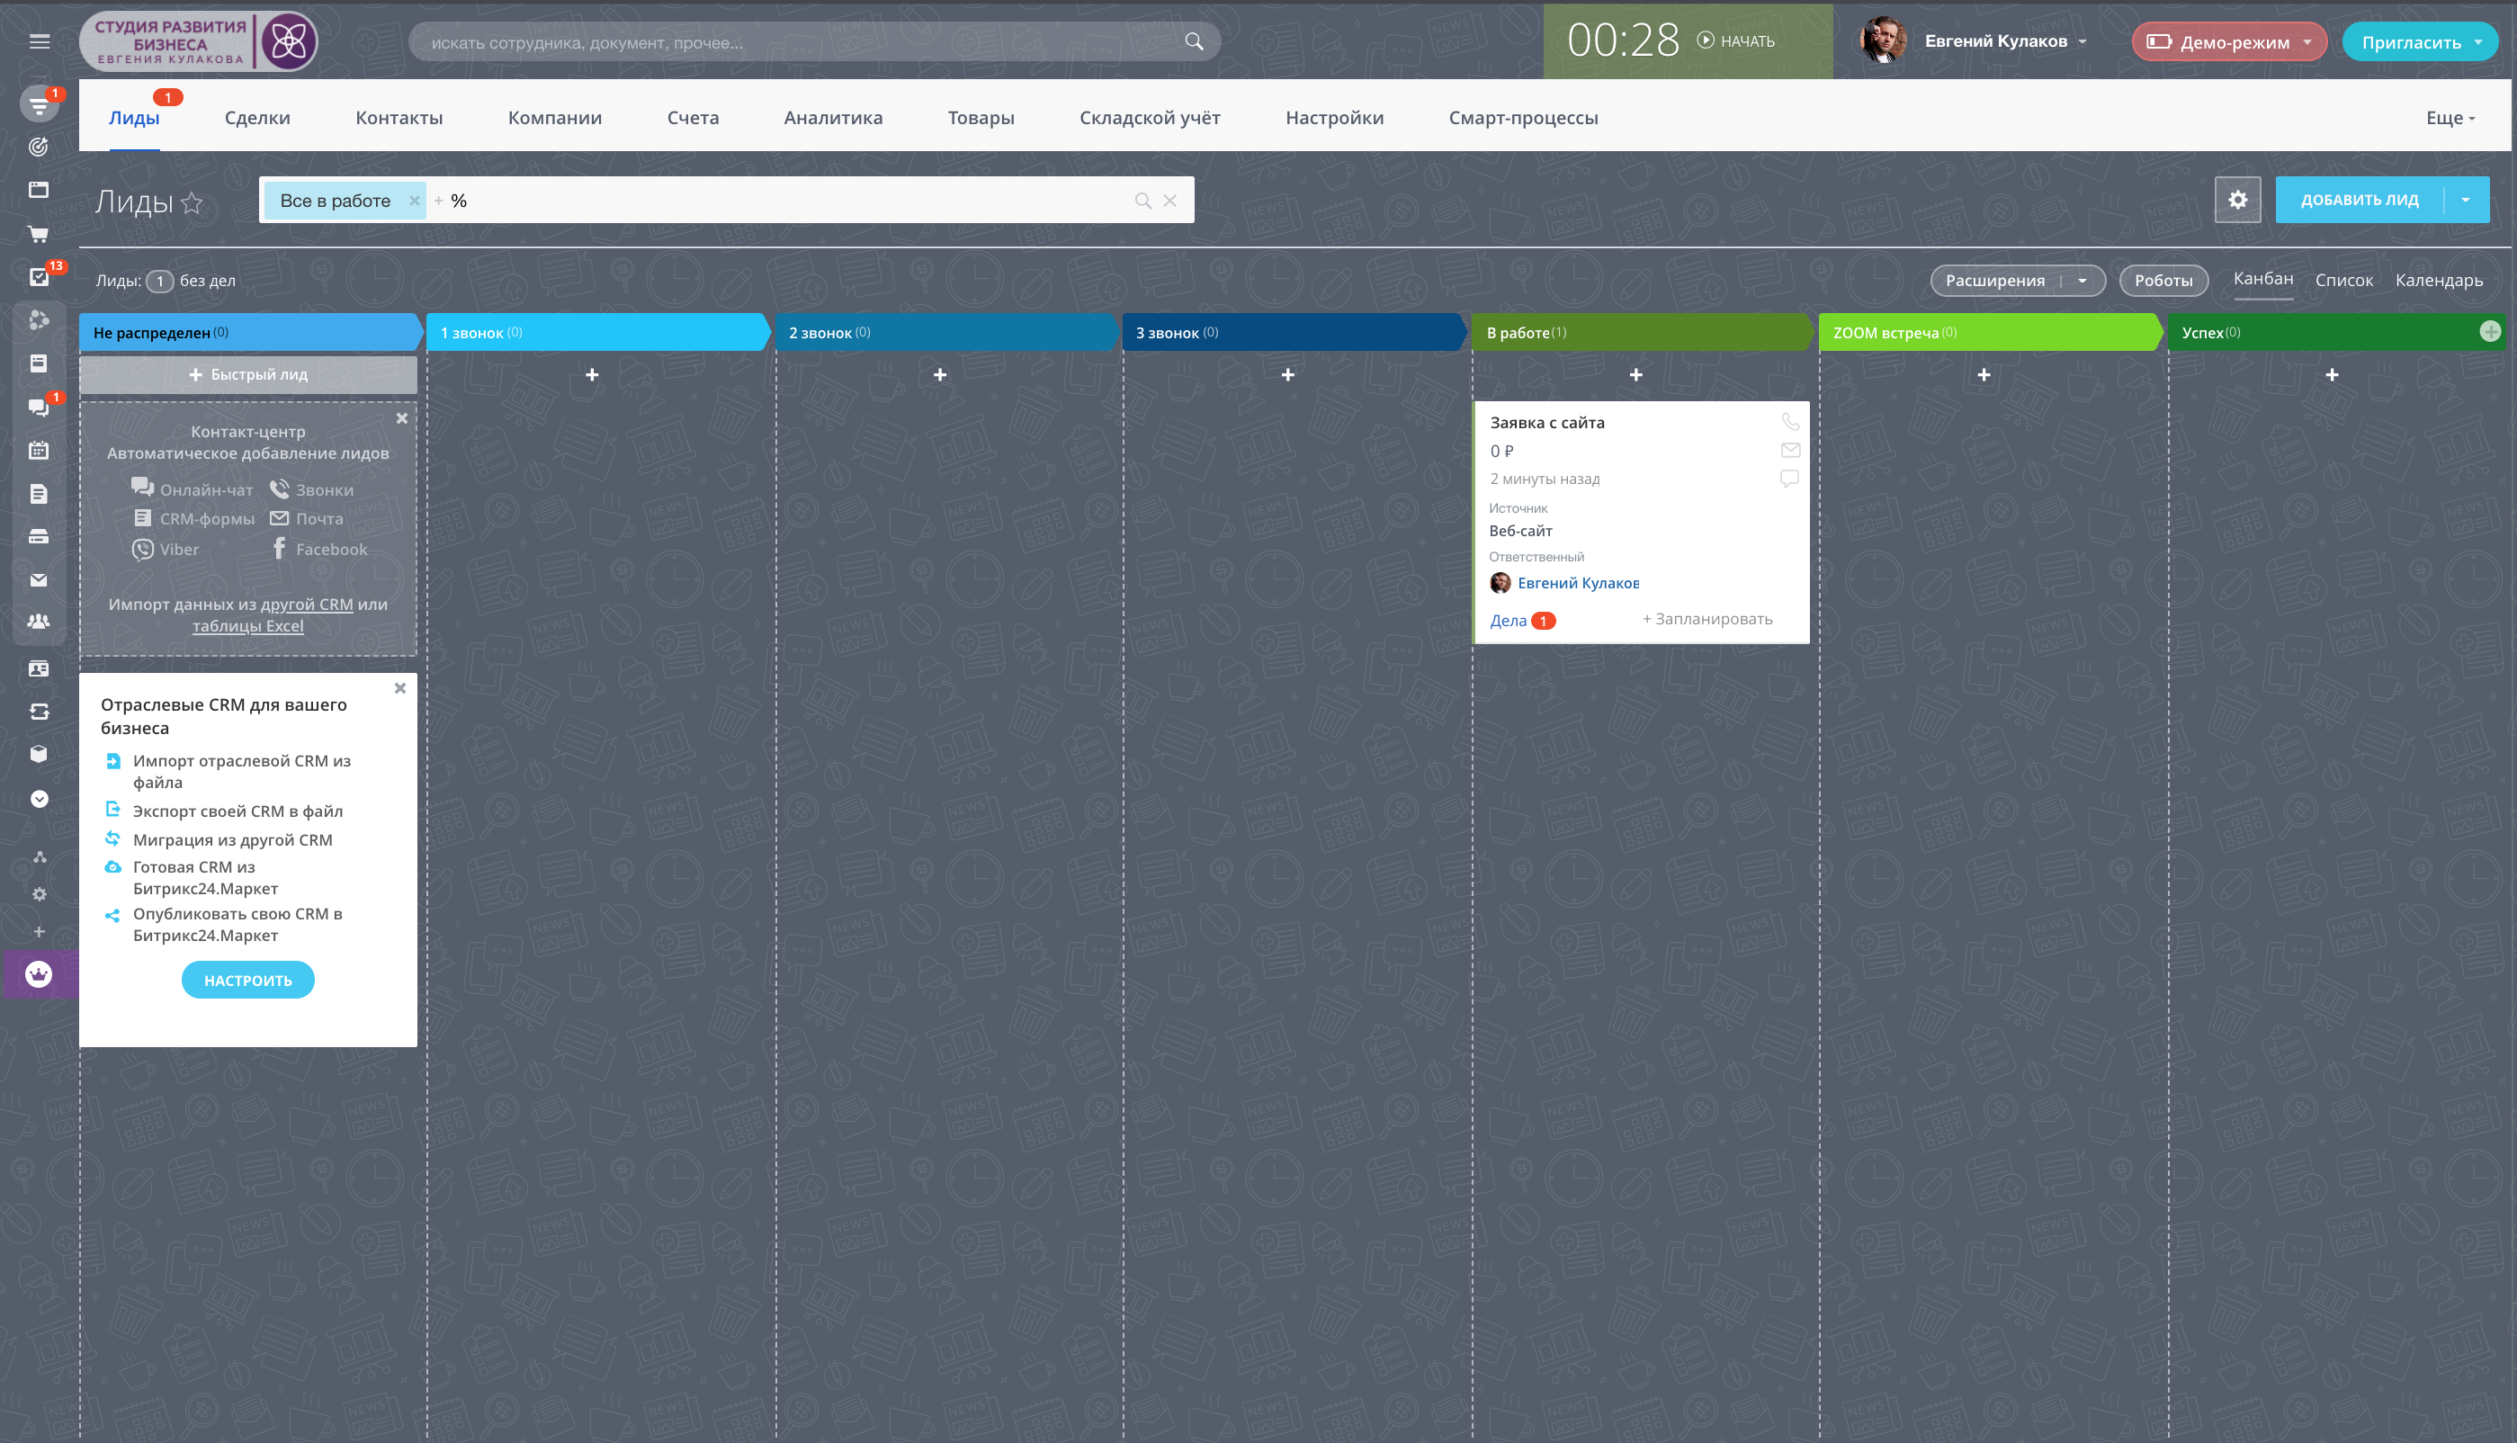This screenshot has width=2517, height=1443.
Task: Open kanban settings gear icon
Action: pyautogui.click(x=2236, y=201)
